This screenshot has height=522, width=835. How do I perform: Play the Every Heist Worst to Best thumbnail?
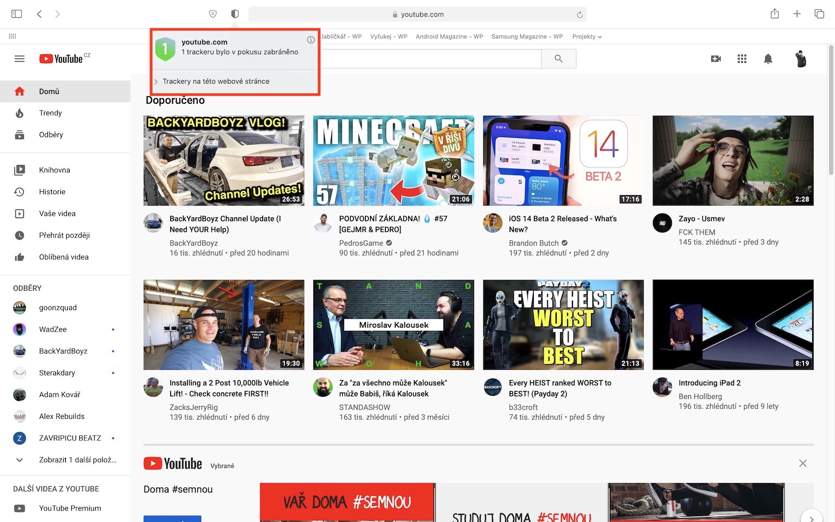click(x=563, y=325)
